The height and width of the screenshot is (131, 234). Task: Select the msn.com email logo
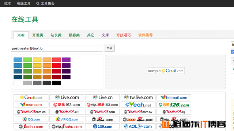tap(31, 104)
